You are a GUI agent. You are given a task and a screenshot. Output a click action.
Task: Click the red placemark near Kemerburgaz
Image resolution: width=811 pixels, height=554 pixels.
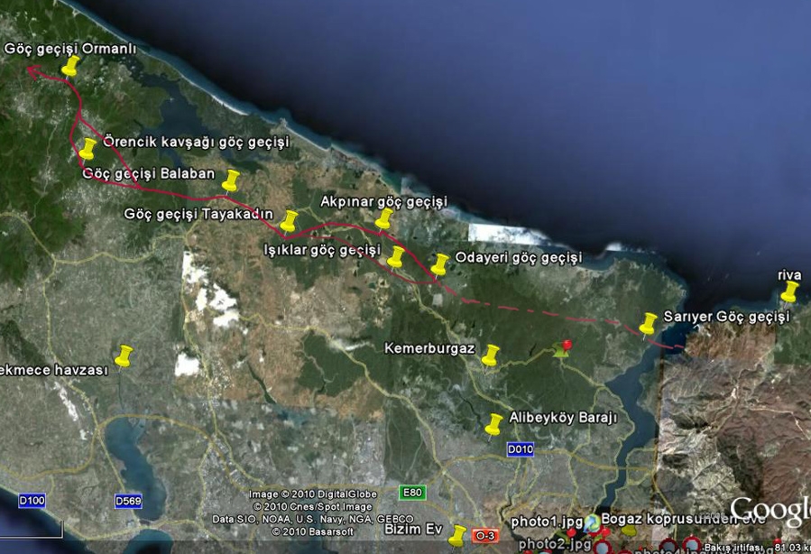pyautogui.click(x=567, y=346)
